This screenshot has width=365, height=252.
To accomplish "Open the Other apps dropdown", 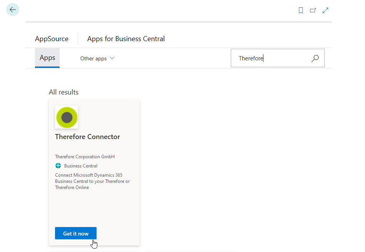I will tap(97, 58).
